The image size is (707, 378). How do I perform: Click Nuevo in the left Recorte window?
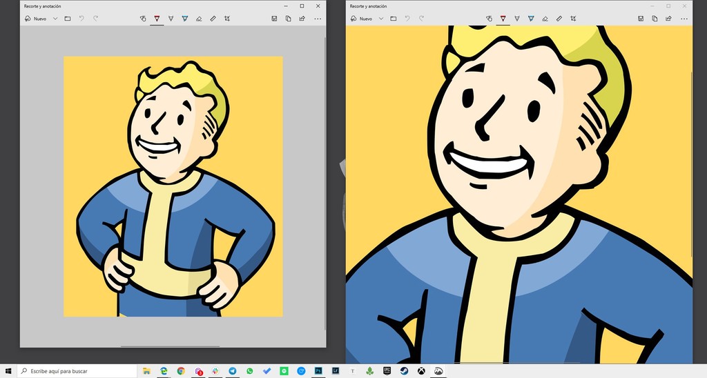[x=35, y=19]
